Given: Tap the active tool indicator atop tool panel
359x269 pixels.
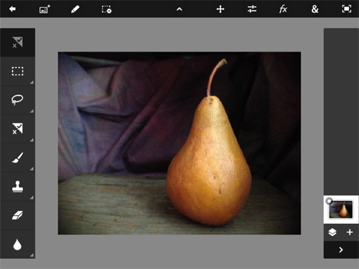Looking at the screenshot, I should point(18,42).
